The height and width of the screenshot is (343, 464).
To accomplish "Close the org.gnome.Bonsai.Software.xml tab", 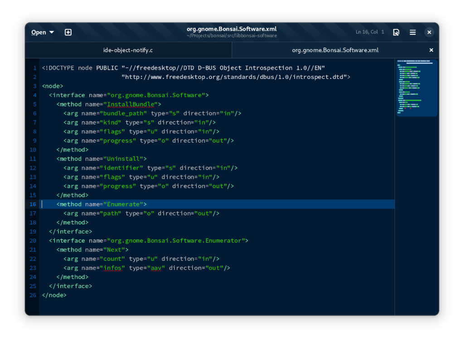I will coord(431,50).
